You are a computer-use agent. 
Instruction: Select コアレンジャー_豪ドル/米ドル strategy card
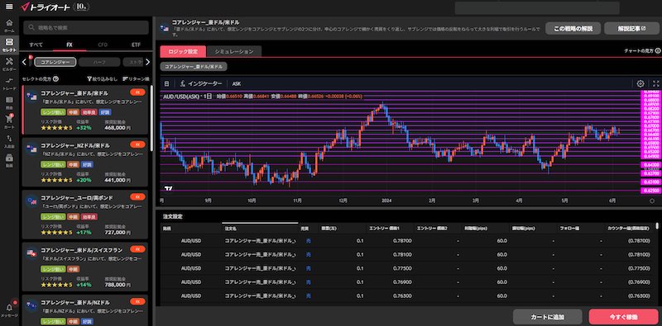[x=85, y=111]
